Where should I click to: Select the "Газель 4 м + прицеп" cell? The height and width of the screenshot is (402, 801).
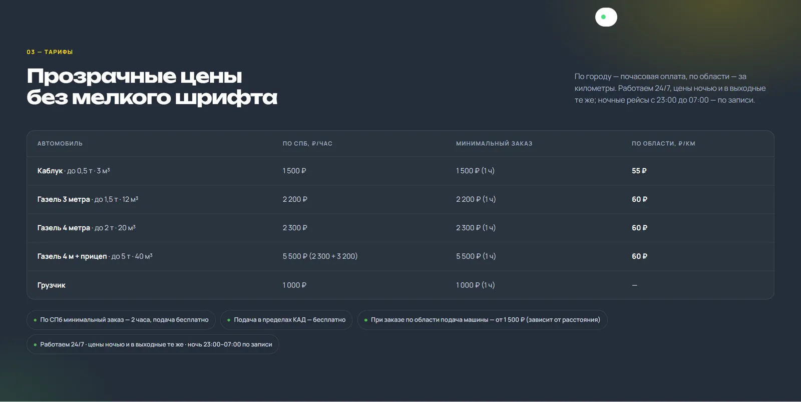coord(95,256)
